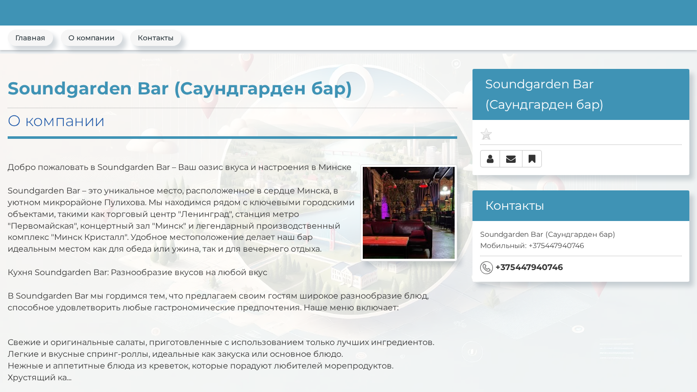Click the Кухня Soundgarden Bar subtitle line

(137, 273)
